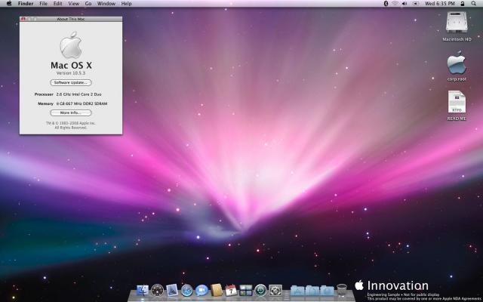Click the Version 10.5.3 text
This screenshot has width=483, height=302.
point(71,73)
